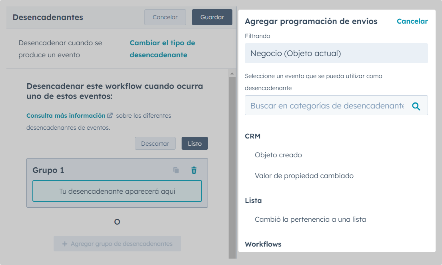Click the trigger placeholder box in Grupo 1
This screenshot has width=442, height=265.
pos(117,191)
